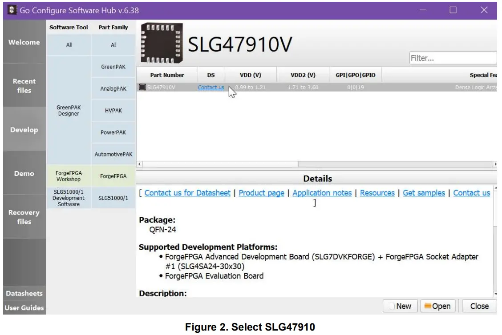Sort by VDD (V) column header
Image resolution: width=502 pixels, height=335 pixels.
click(x=251, y=75)
